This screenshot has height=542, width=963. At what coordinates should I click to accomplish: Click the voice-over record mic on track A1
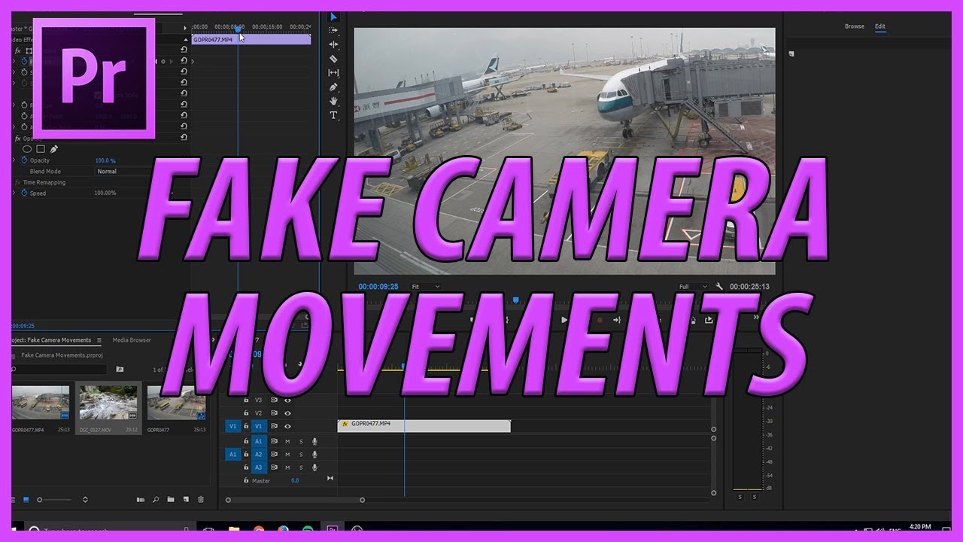tap(314, 441)
